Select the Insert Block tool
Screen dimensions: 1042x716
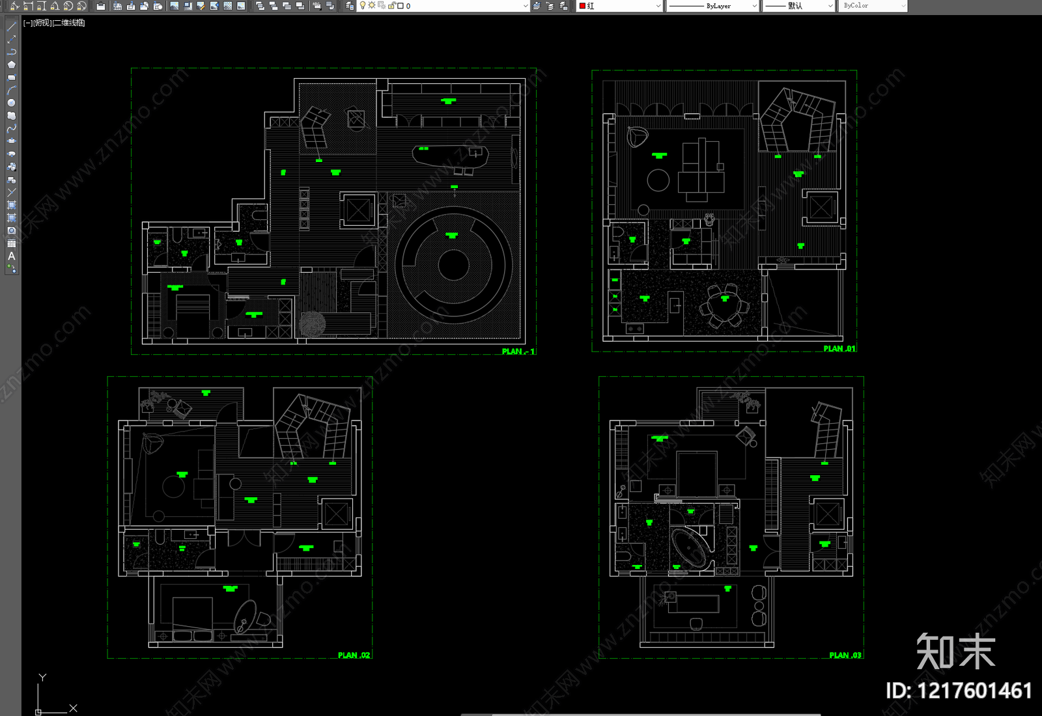[12, 167]
